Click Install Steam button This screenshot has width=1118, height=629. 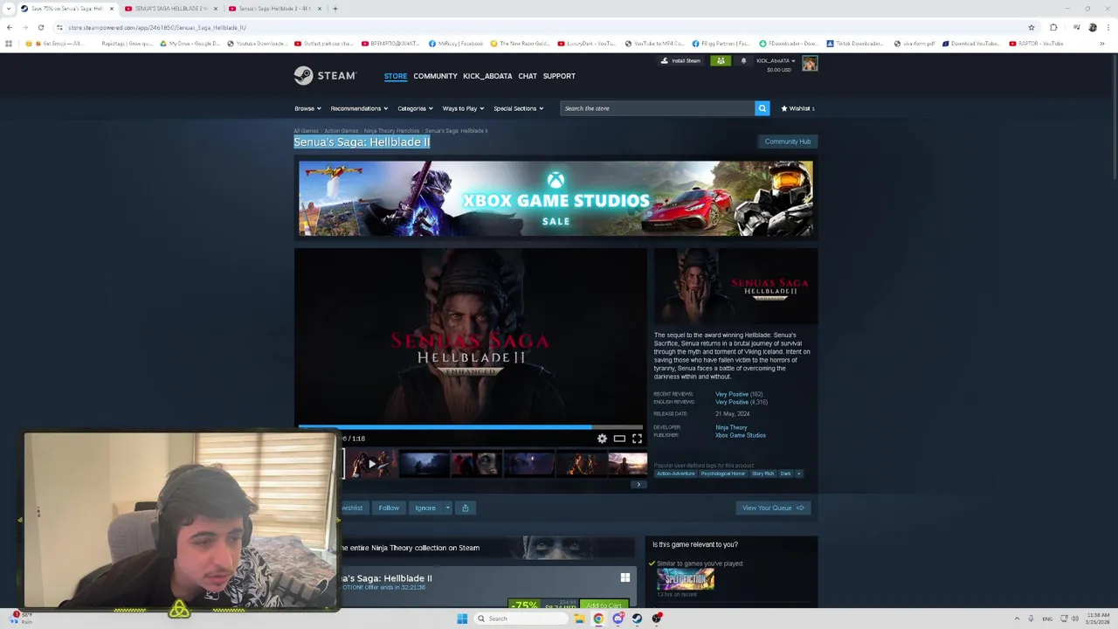681,61
